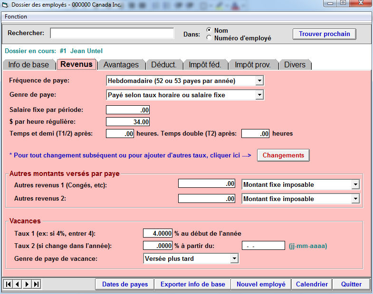Click the $ par heure régulière field

coord(128,122)
